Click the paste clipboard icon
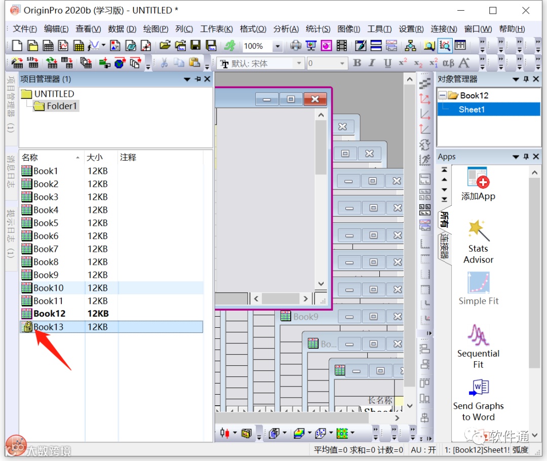This screenshot has width=547, height=461. 194,63
